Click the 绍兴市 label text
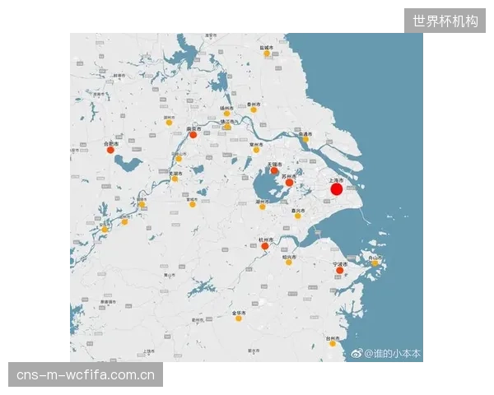Viewport: 494px width, 395px height. tap(289, 257)
